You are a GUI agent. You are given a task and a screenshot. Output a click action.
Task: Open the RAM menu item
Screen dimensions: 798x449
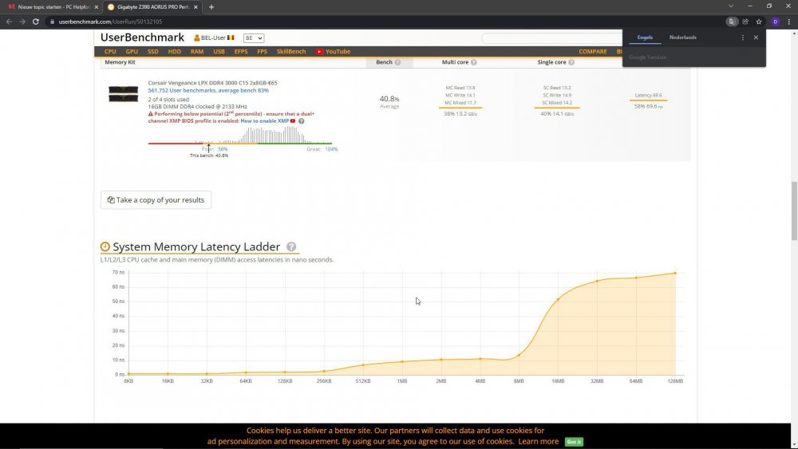pos(196,52)
